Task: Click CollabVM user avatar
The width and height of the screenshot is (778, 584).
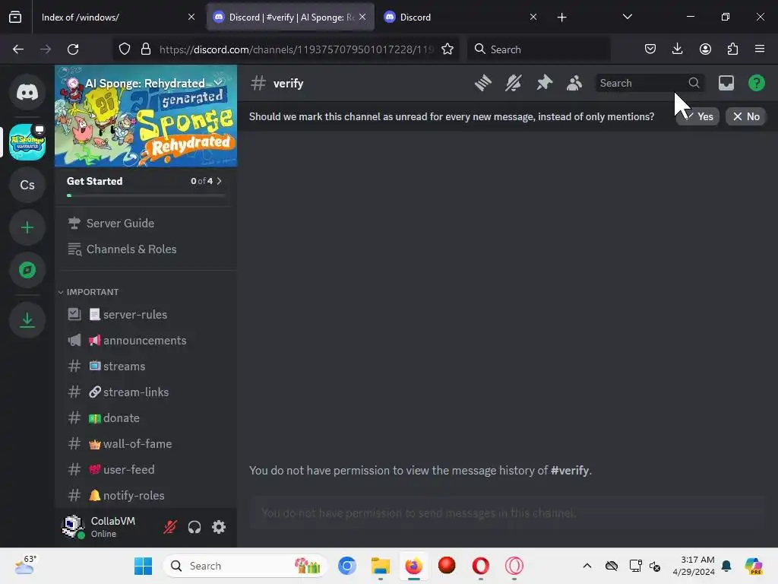Action: [x=72, y=526]
